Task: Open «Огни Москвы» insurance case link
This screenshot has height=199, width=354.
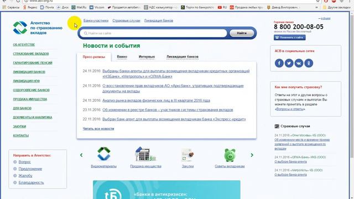Action: 302,144
